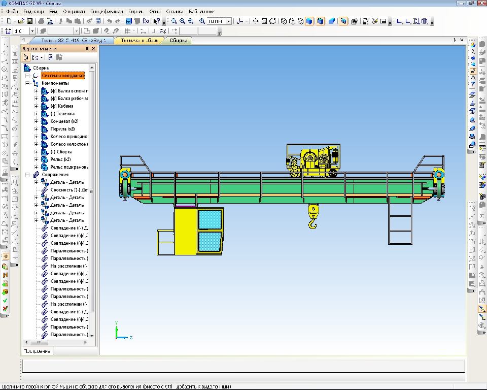The width and height of the screenshot is (487, 390).
Task: Click the Save (floppy disk) toolbar icon
Action: point(30,21)
